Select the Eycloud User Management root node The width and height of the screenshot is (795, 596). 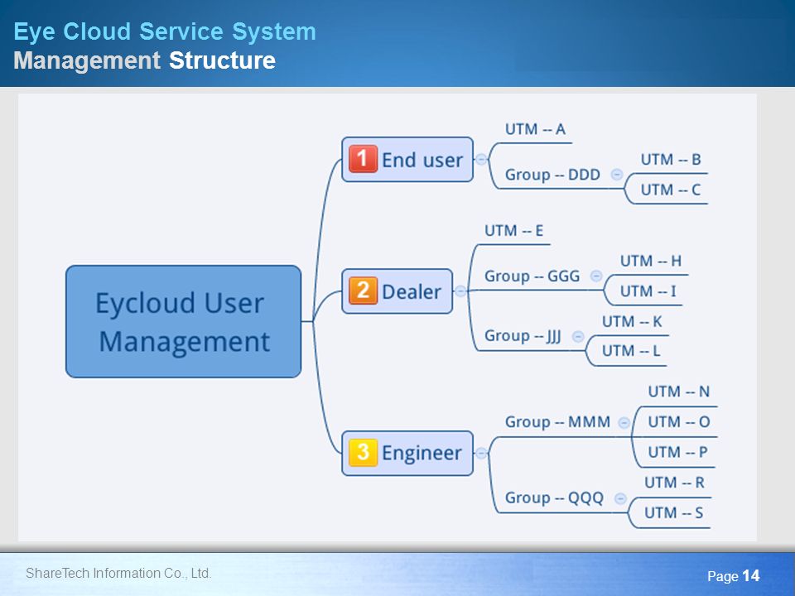pos(184,321)
